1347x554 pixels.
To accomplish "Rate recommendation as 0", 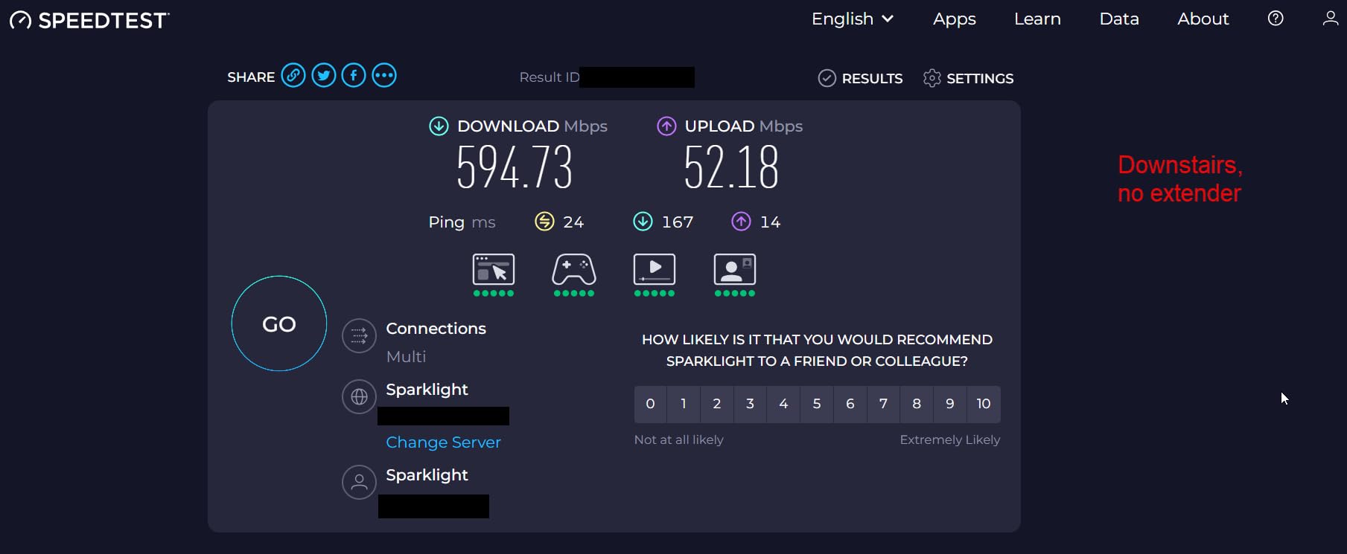I will tap(651, 404).
